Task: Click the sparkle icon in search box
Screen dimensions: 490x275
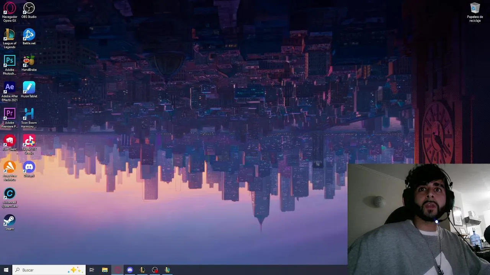Action: tap(75, 270)
